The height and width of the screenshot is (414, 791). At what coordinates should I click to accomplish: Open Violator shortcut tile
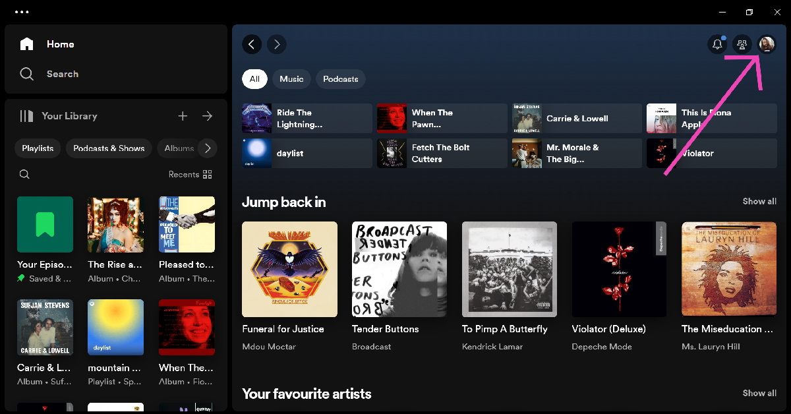pyautogui.click(x=712, y=153)
